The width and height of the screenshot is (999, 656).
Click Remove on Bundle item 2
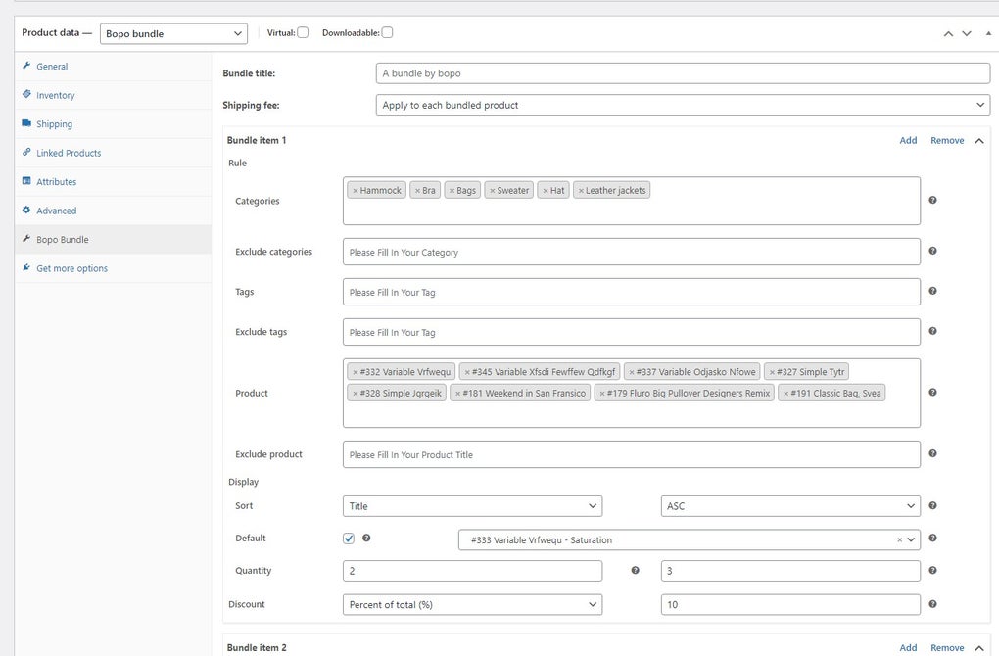pyautogui.click(x=947, y=647)
